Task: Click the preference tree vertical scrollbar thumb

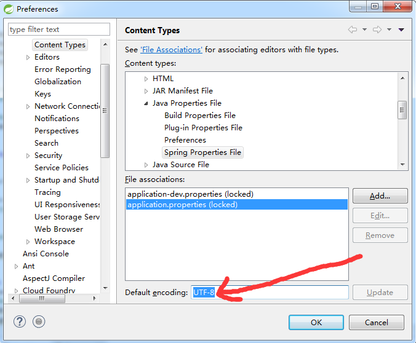Action: 105,111
